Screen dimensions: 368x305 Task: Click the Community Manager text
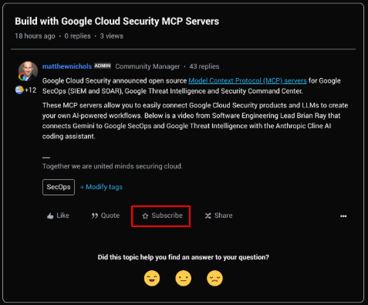(147, 66)
